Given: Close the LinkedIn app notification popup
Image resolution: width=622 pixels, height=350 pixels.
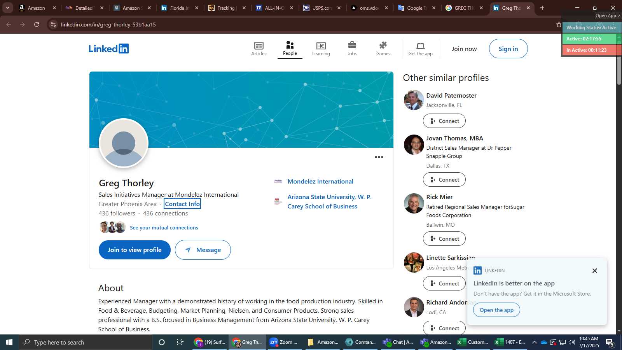Looking at the screenshot, I should click(x=595, y=271).
